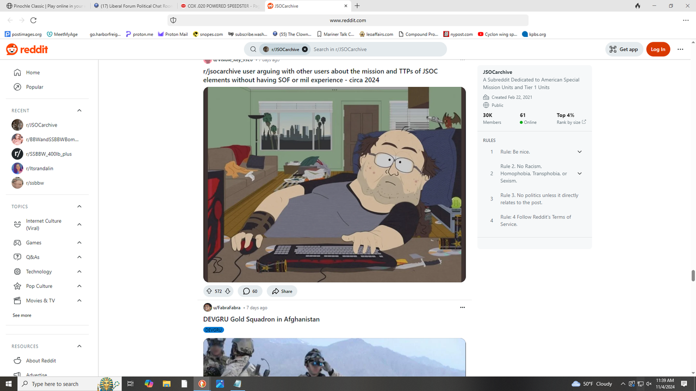
Task: Open File Explorer from the taskbar
Action: click(167, 384)
